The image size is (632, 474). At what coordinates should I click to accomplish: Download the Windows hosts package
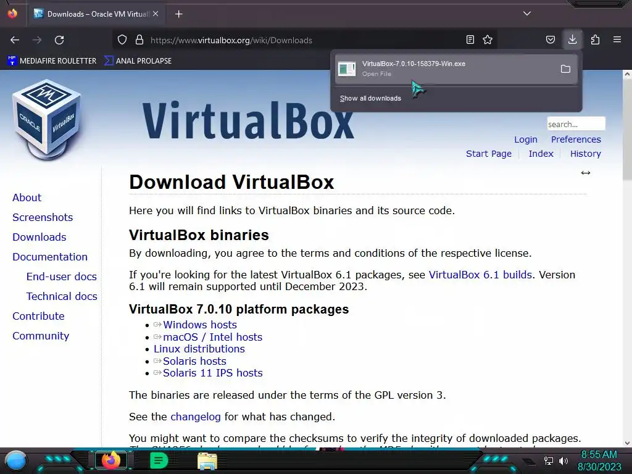(x=199, y=325)
